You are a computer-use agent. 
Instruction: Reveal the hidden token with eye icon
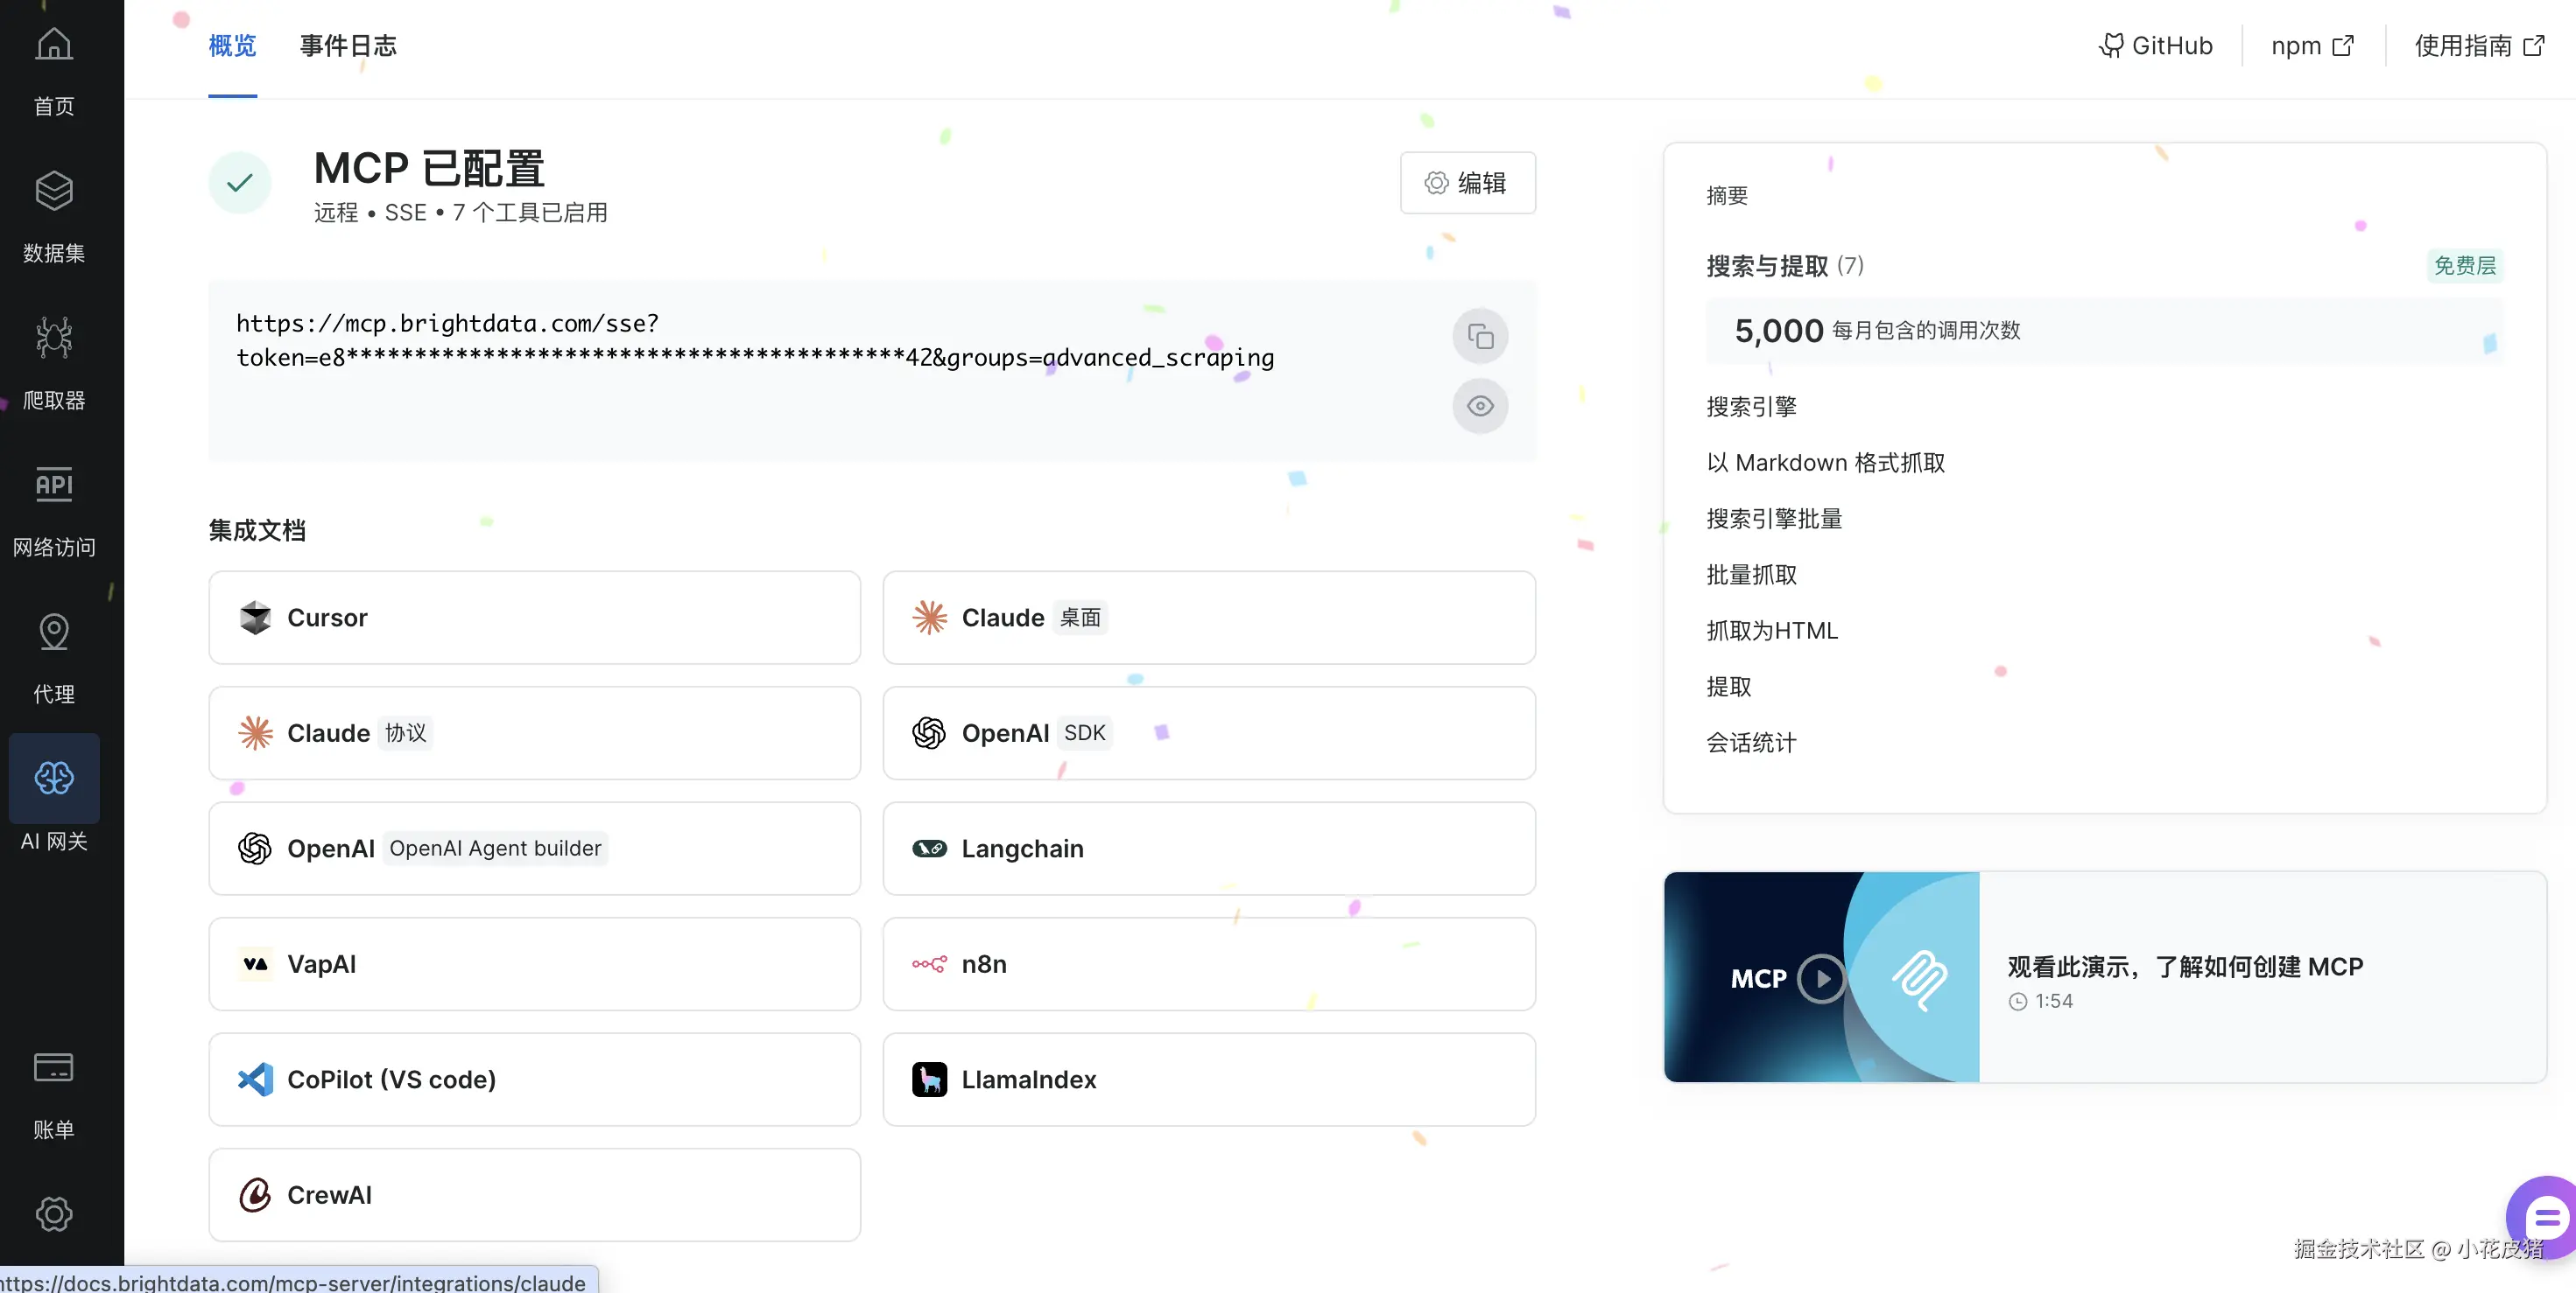[1480, 406]
